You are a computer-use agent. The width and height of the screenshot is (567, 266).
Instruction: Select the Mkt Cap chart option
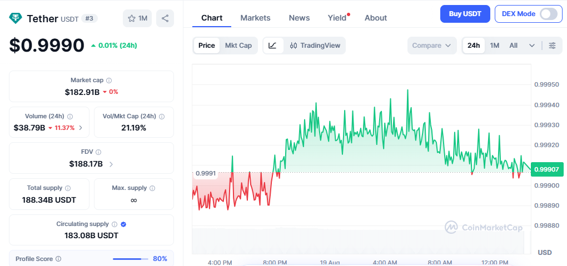pyautogui.click(x=238, y=46)
